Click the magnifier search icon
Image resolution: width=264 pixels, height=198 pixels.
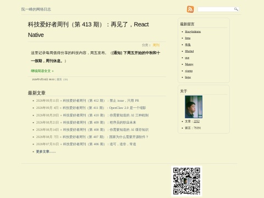click(236, 9)
